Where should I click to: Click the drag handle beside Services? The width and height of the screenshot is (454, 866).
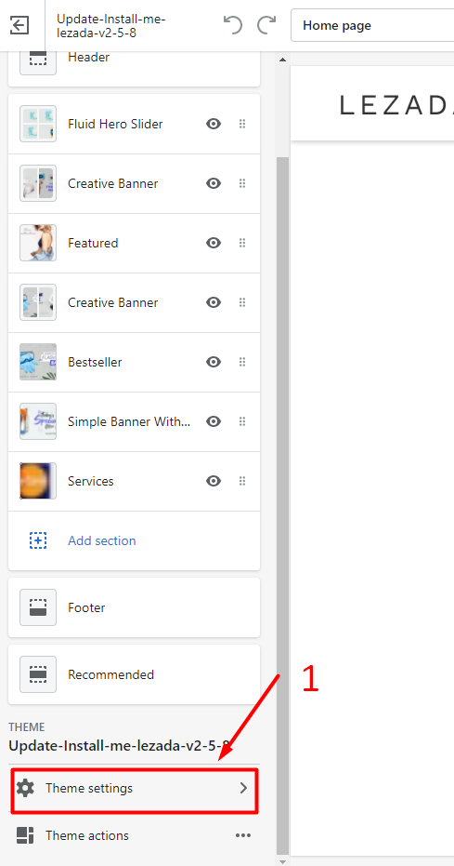click(x=242, y=481)
